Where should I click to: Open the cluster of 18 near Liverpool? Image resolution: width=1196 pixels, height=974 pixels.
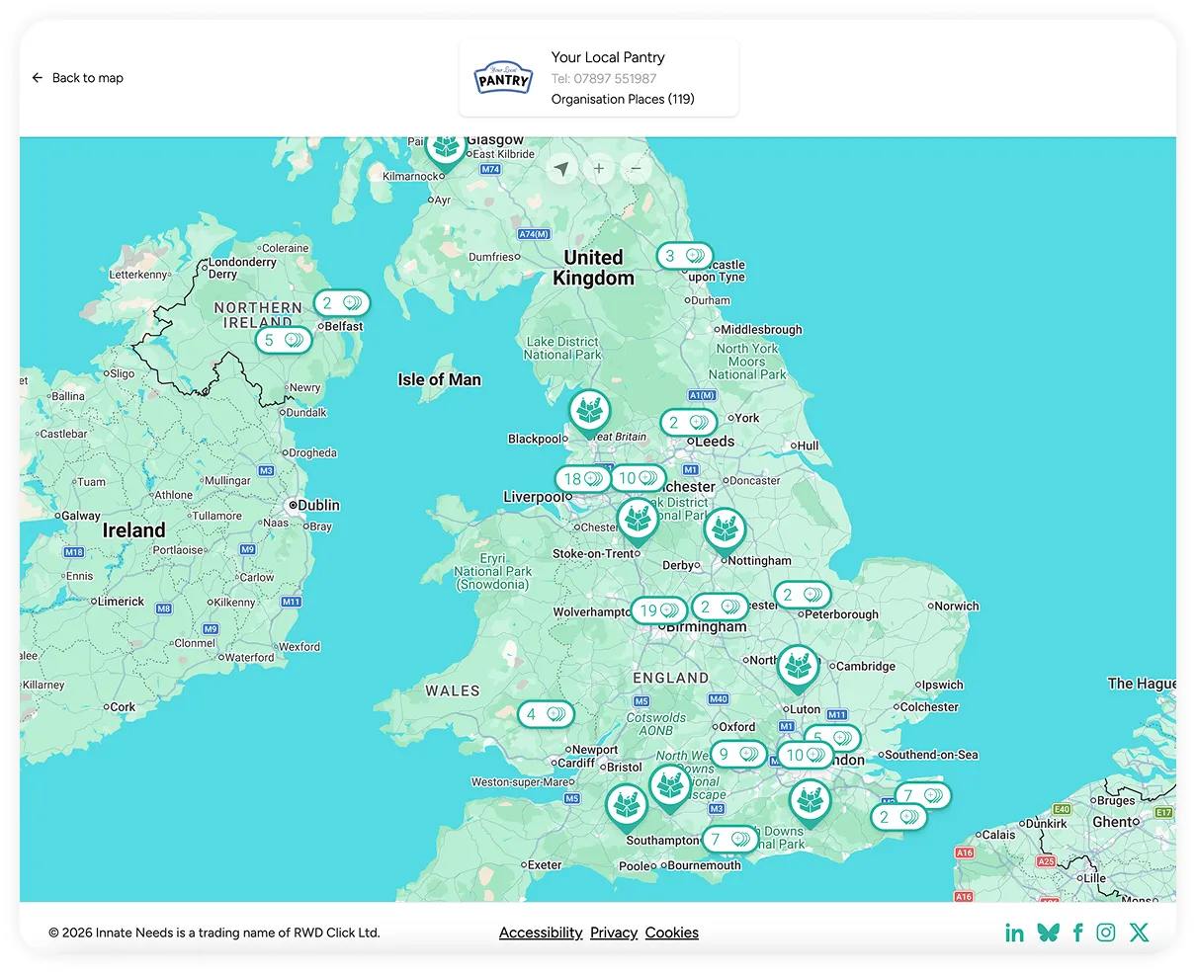tap(582, 478)
